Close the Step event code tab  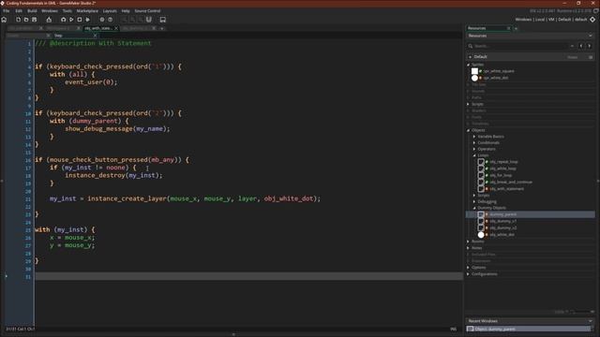click(96, 36)
